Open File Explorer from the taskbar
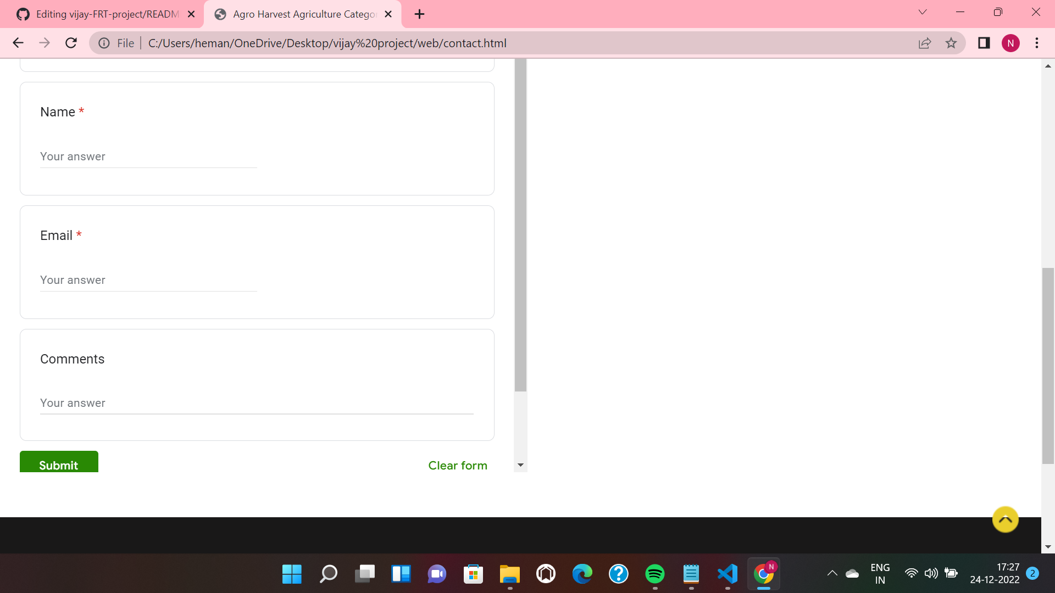 (x=509, y=574)
